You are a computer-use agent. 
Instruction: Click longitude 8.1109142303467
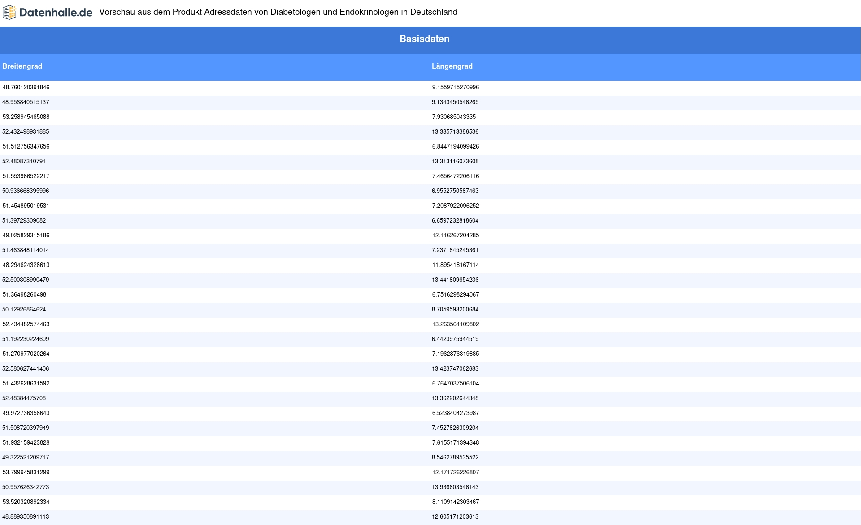pyautogui.click(x=455, y=502)
